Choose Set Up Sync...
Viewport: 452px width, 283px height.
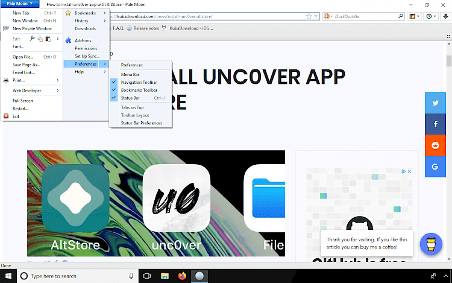[86, 56]
